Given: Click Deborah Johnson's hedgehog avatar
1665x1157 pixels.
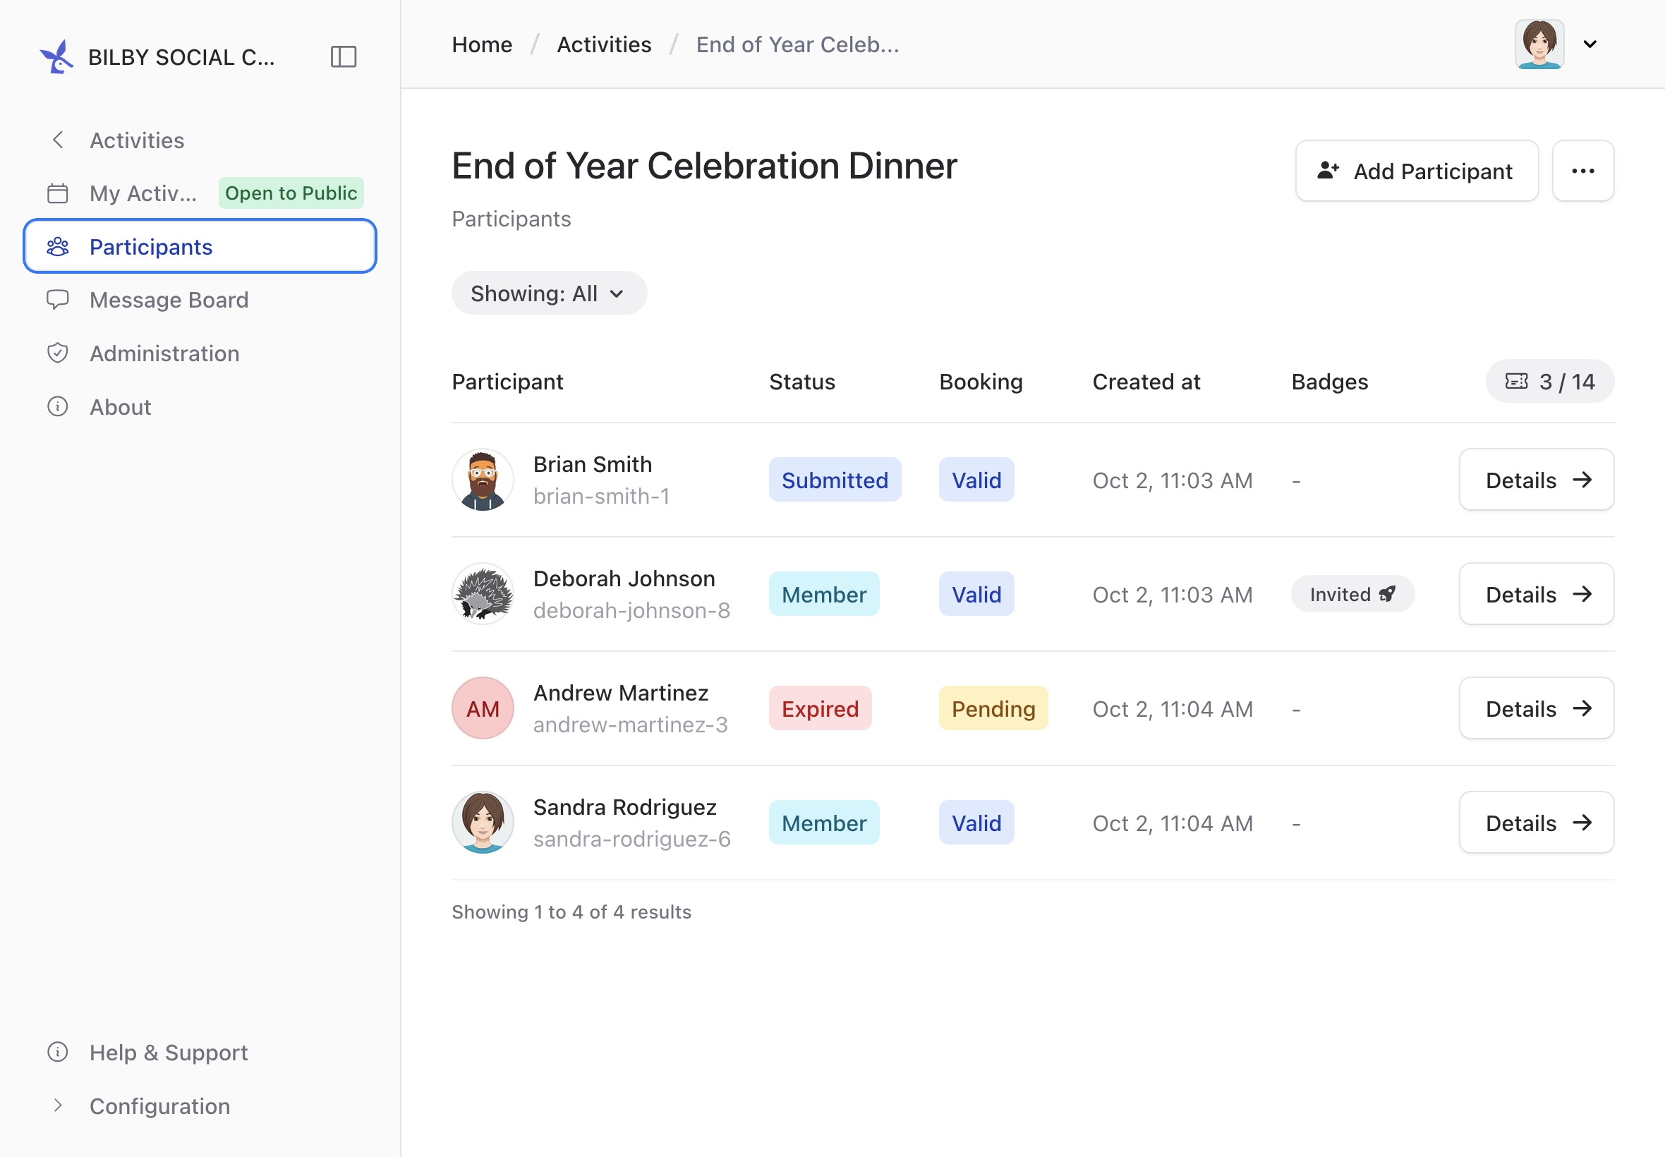Looking at the screenshot, I should coord(483,595).
